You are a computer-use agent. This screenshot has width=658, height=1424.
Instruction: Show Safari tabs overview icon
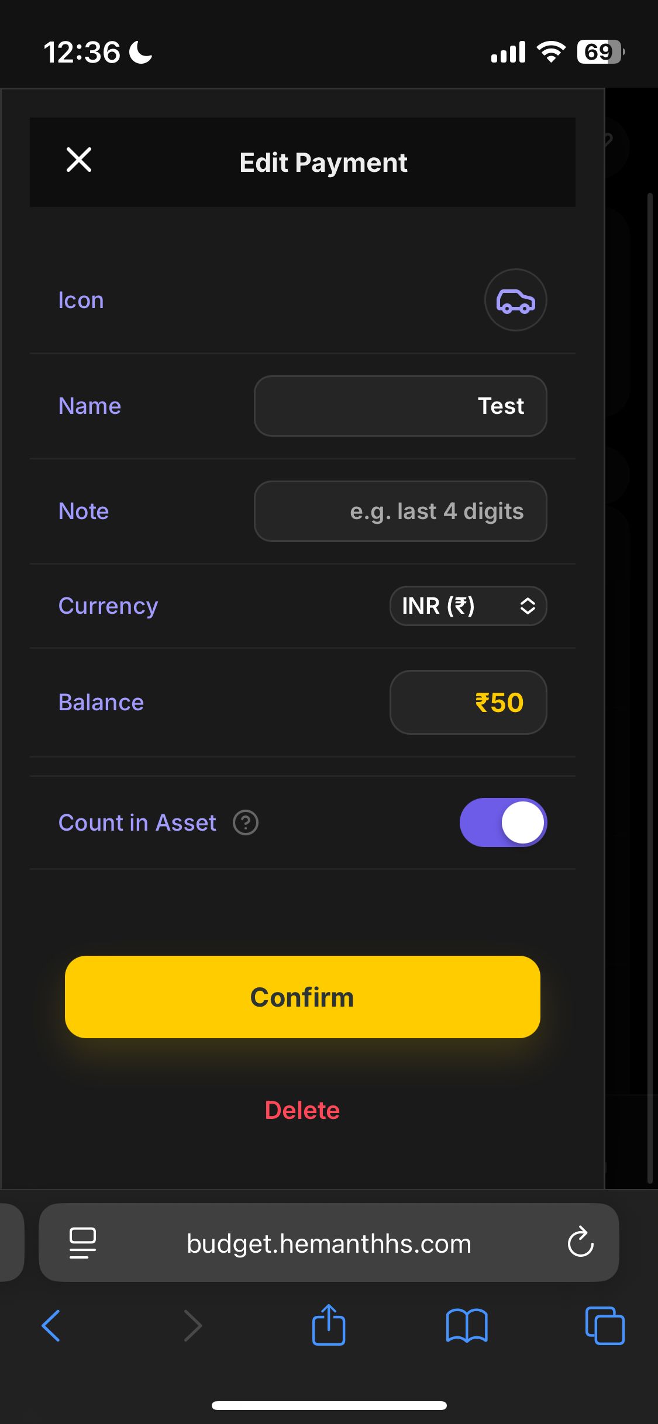[605, 1325]
